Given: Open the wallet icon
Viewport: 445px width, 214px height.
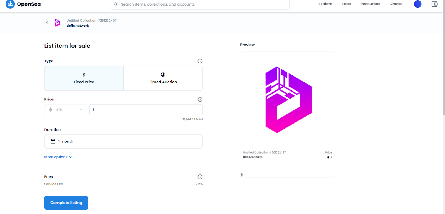Looking at the screenshot, I should (x=435, y=4).
